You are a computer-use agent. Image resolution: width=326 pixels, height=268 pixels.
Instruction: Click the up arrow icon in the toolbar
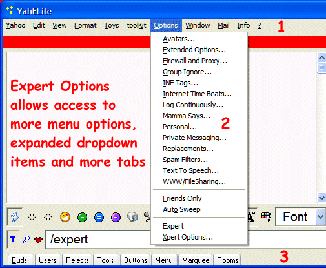tap(48, 217)
